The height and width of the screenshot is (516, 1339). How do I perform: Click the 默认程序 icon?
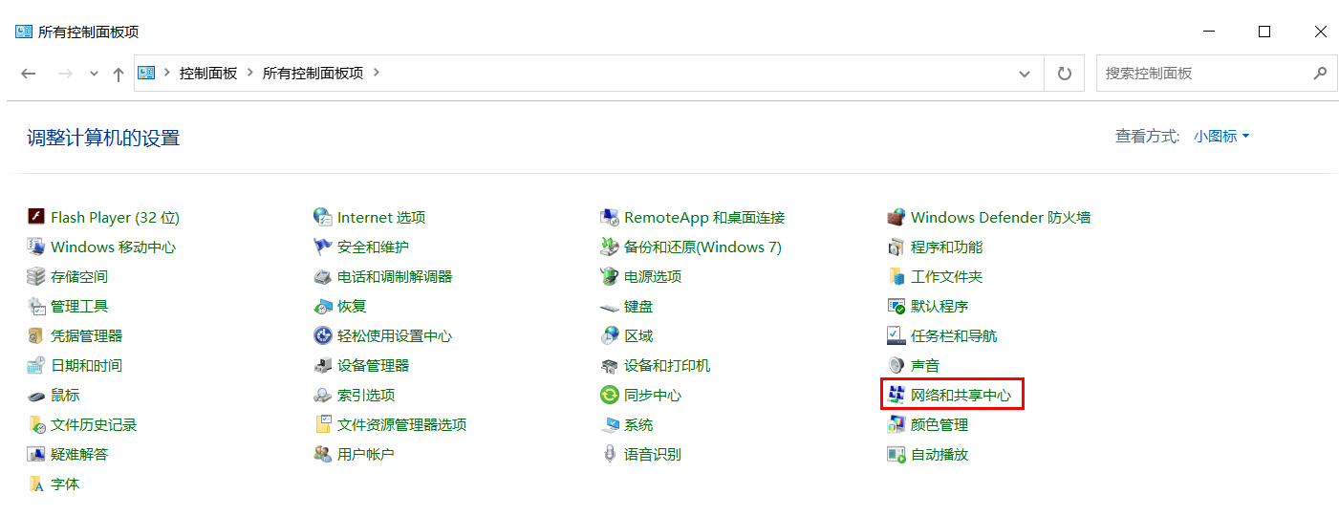pyautogui.click(x=896, y=306)
